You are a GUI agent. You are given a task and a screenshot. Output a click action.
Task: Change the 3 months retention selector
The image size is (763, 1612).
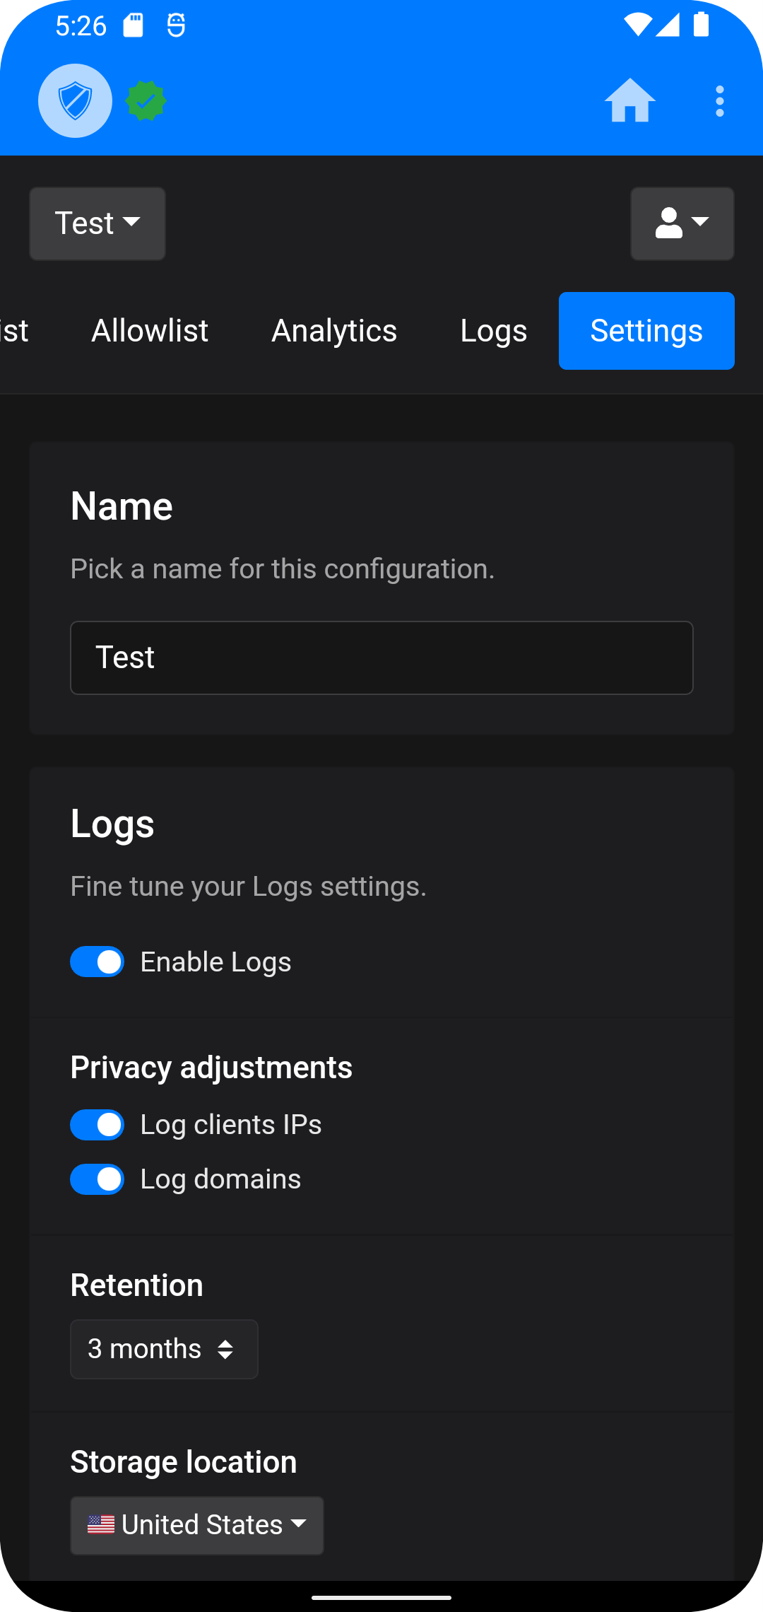coord(164,1349)
